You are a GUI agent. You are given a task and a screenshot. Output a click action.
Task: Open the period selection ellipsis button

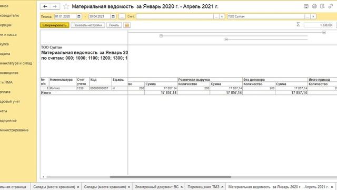(122, 16)
